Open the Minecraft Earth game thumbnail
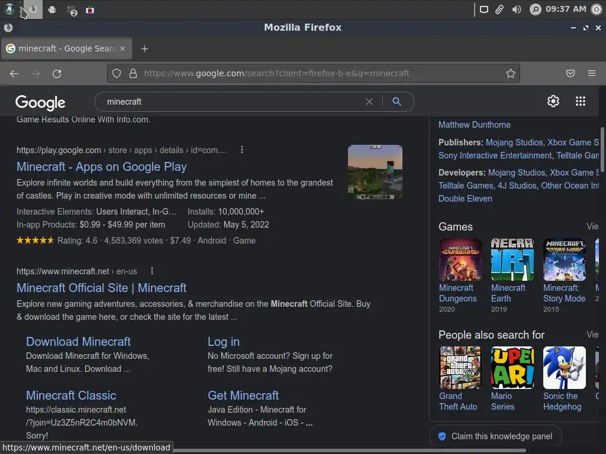The width and height of the screenshot is (606, 454). point(512,260)
